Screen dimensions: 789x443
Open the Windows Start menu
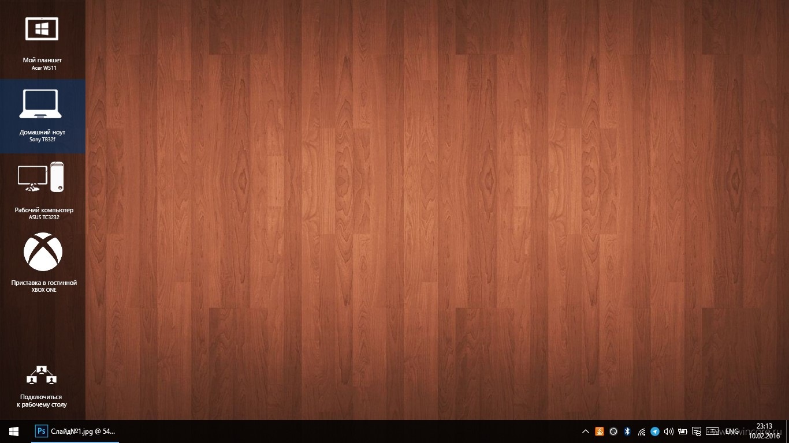(x=14, y=431)
